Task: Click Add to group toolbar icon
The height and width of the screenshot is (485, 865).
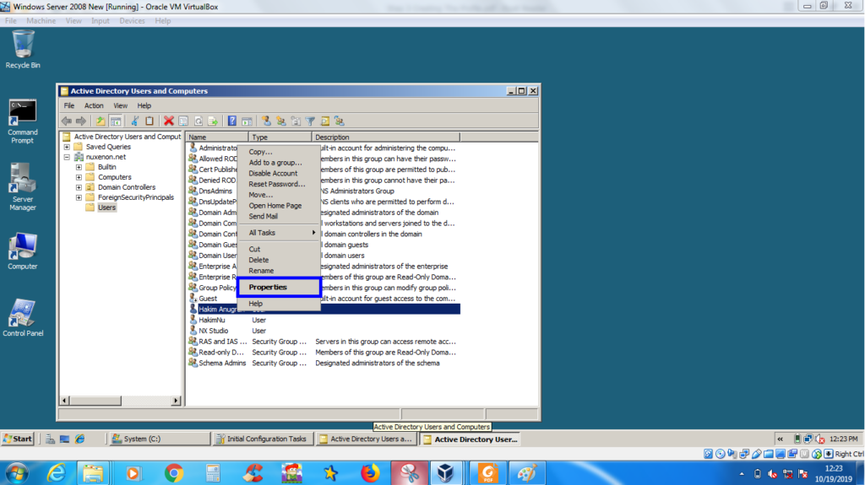Action: point(340,121)
